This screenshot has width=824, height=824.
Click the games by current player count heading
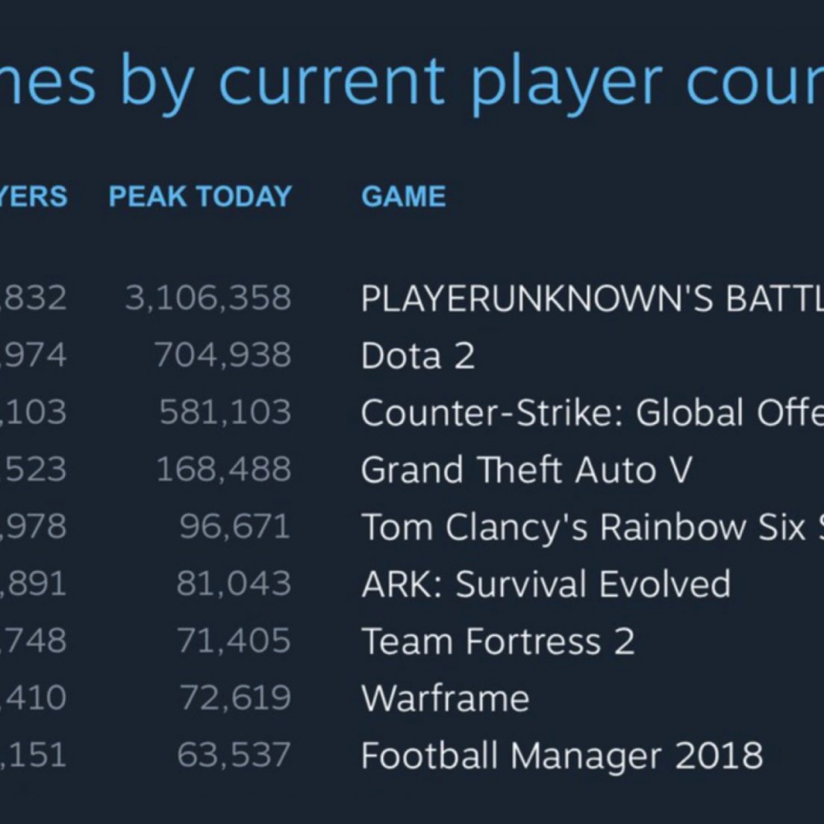click(412, 81)
